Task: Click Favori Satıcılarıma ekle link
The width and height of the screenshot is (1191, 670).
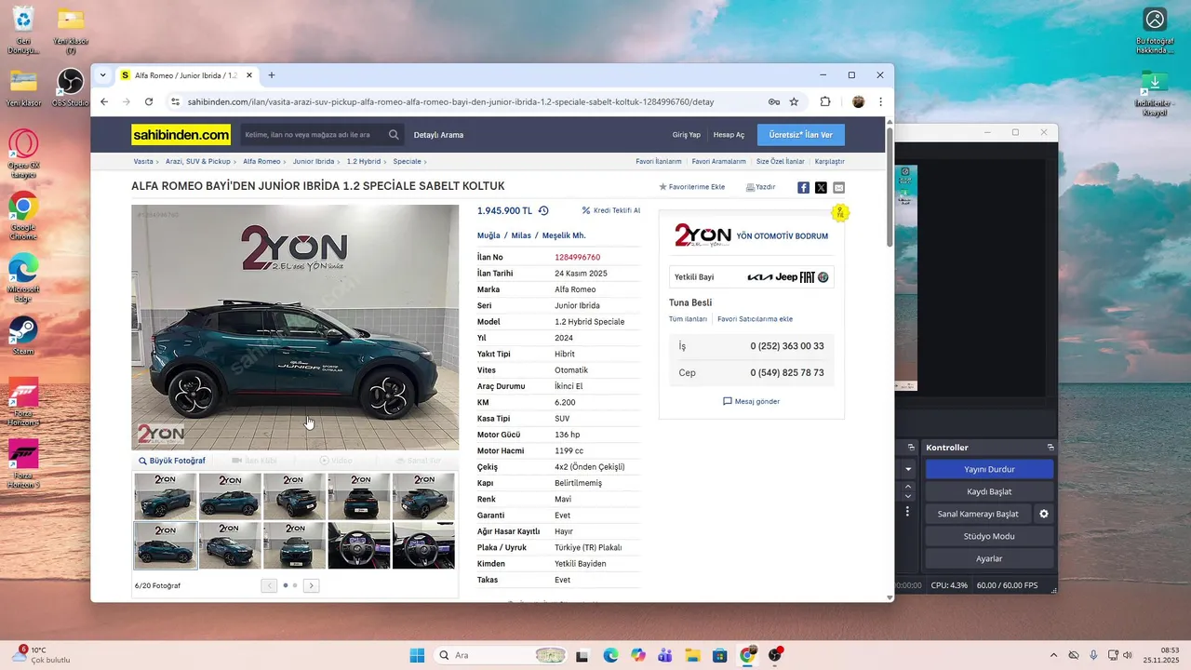Action: [x=755, y=319]
